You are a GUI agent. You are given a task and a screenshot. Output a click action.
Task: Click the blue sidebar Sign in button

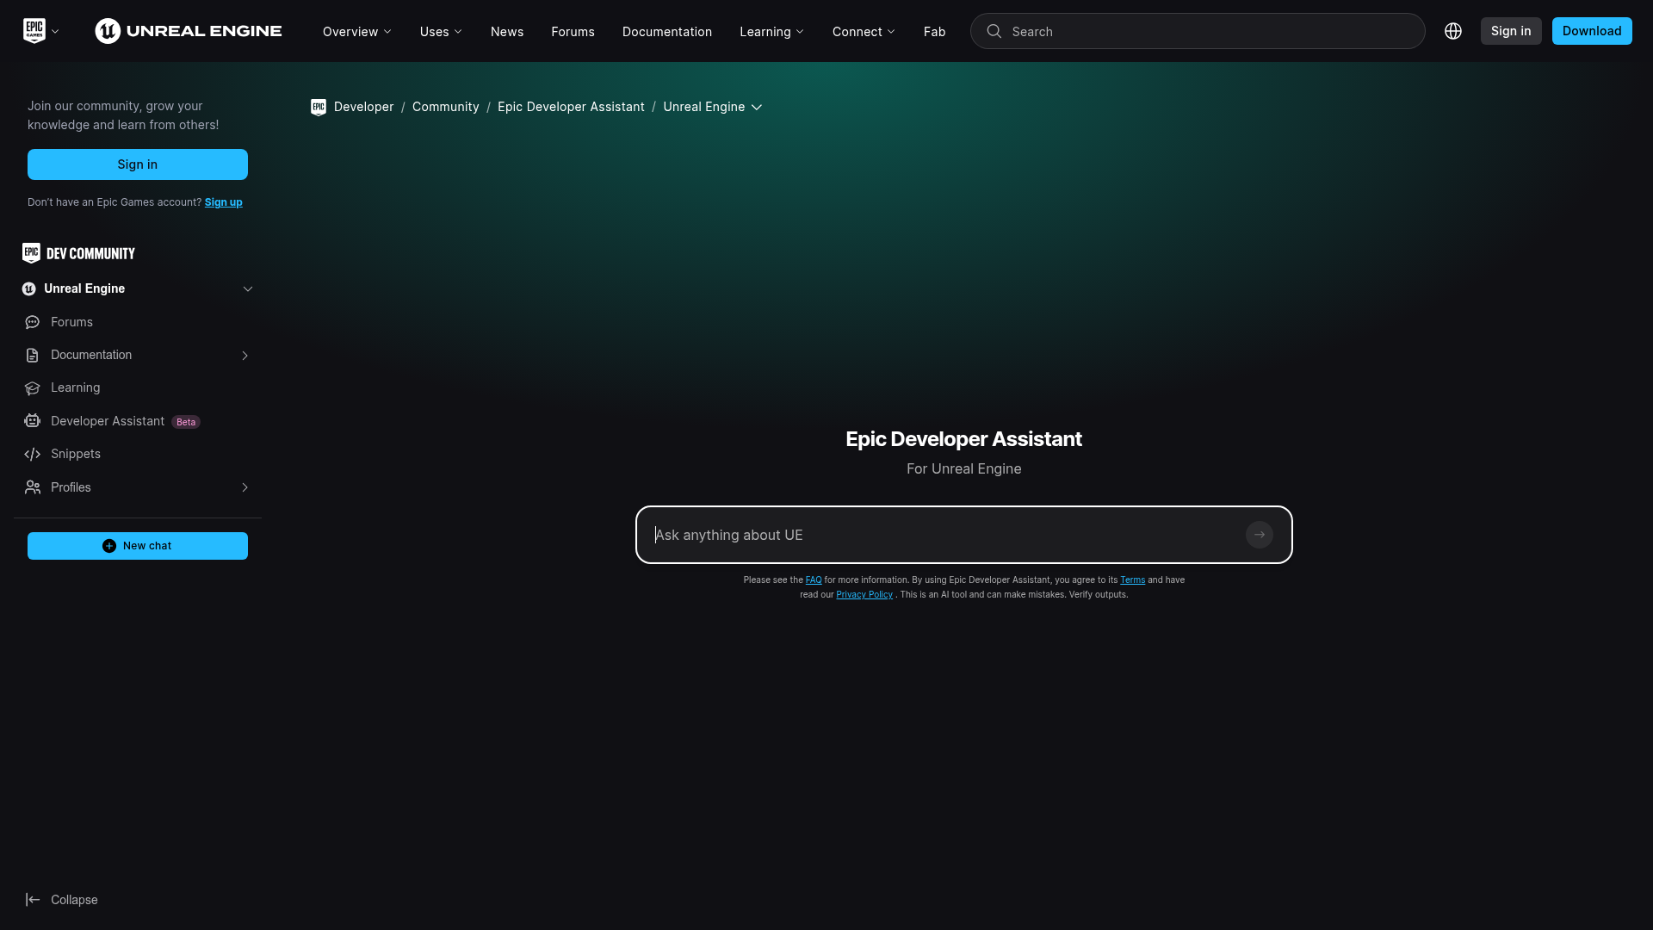click(138, 164)
